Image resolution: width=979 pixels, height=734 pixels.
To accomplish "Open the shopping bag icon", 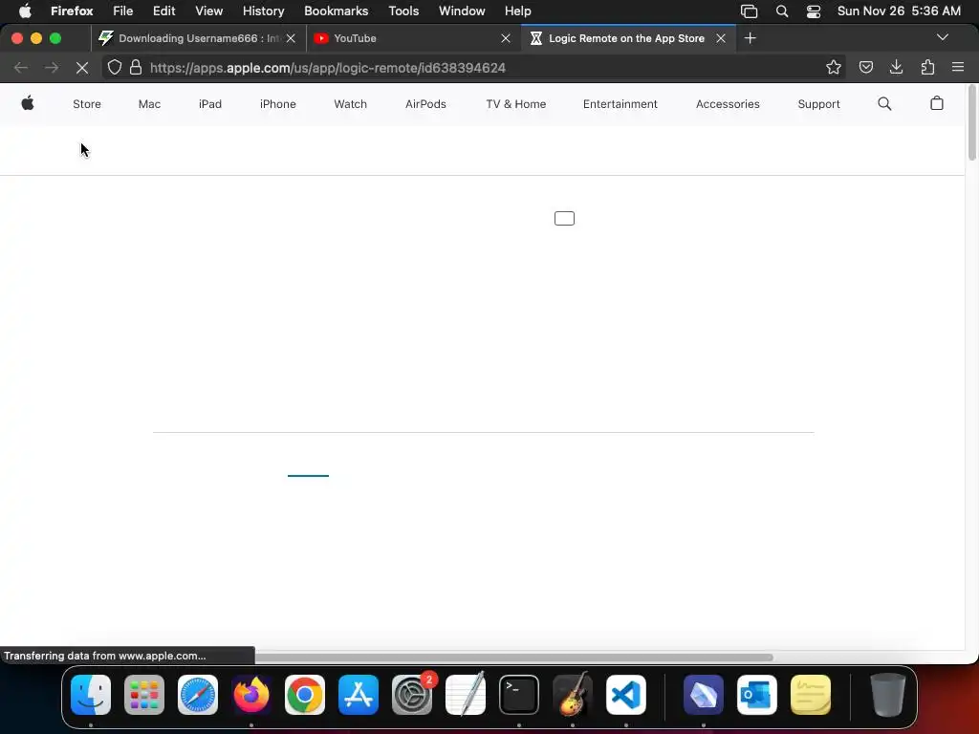I will [x=937, y=103].
